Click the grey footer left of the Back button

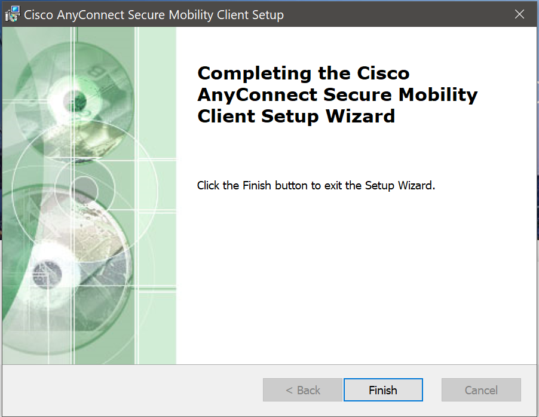tap(131, 390)
